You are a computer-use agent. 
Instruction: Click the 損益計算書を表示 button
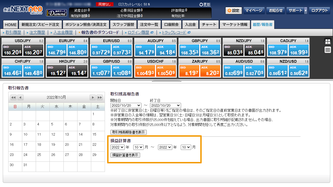point(125,155)
